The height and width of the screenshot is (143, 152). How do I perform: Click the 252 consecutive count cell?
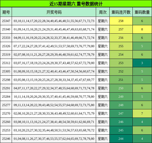[x=121, y=71]
